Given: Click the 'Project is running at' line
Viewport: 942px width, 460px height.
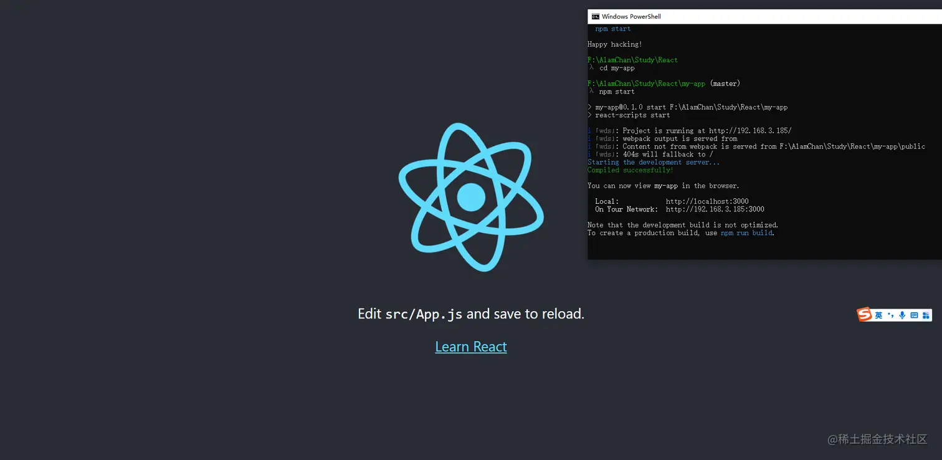Looking at the screenshot, I should point(689,131).
